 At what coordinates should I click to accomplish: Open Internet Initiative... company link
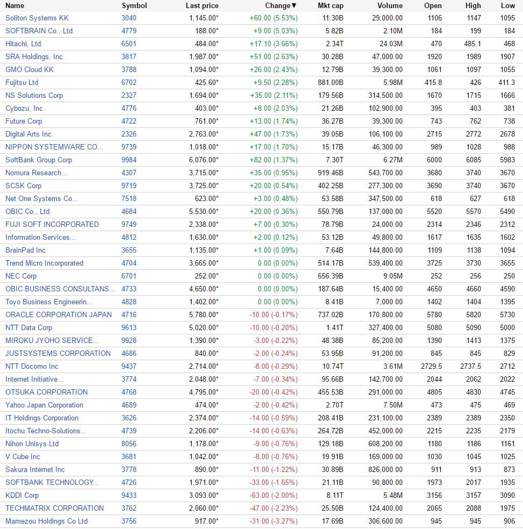pyautogui.click(x=34, y=379)
